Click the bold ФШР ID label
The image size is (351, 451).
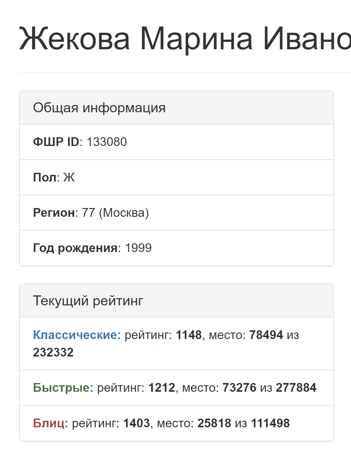[56, 142]
